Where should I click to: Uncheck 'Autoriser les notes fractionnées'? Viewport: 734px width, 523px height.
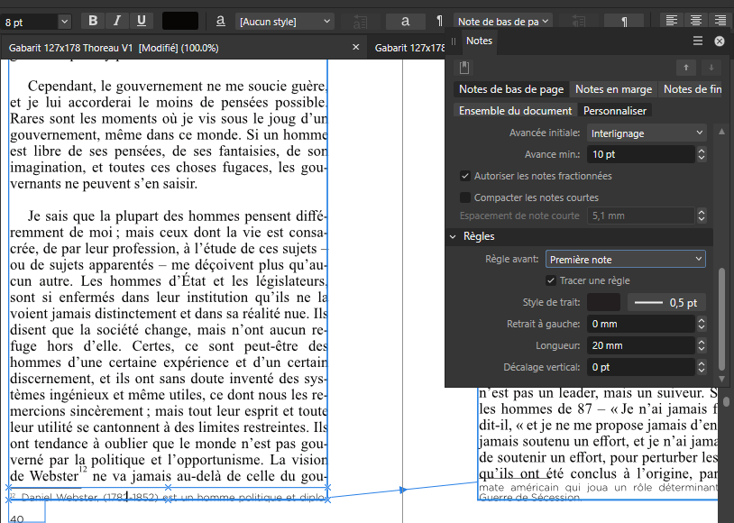[464, 176]
